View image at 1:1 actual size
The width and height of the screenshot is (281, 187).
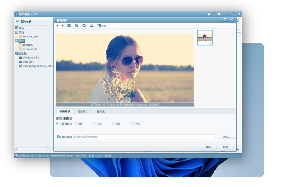click(x=91, y=26)
